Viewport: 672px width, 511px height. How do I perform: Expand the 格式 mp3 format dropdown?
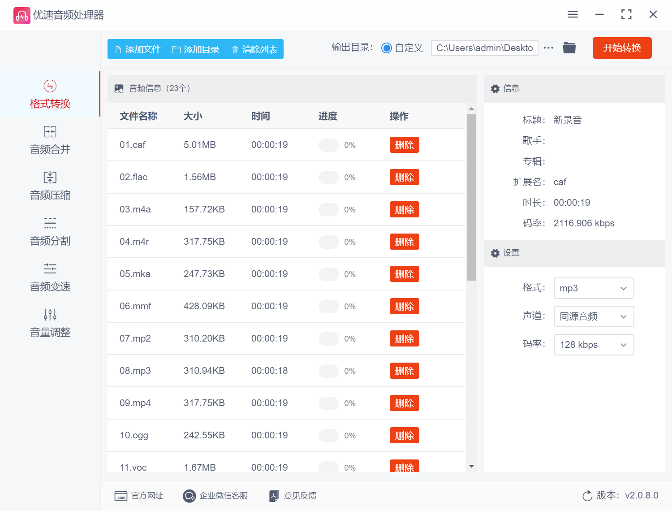[x=594, y=288]
